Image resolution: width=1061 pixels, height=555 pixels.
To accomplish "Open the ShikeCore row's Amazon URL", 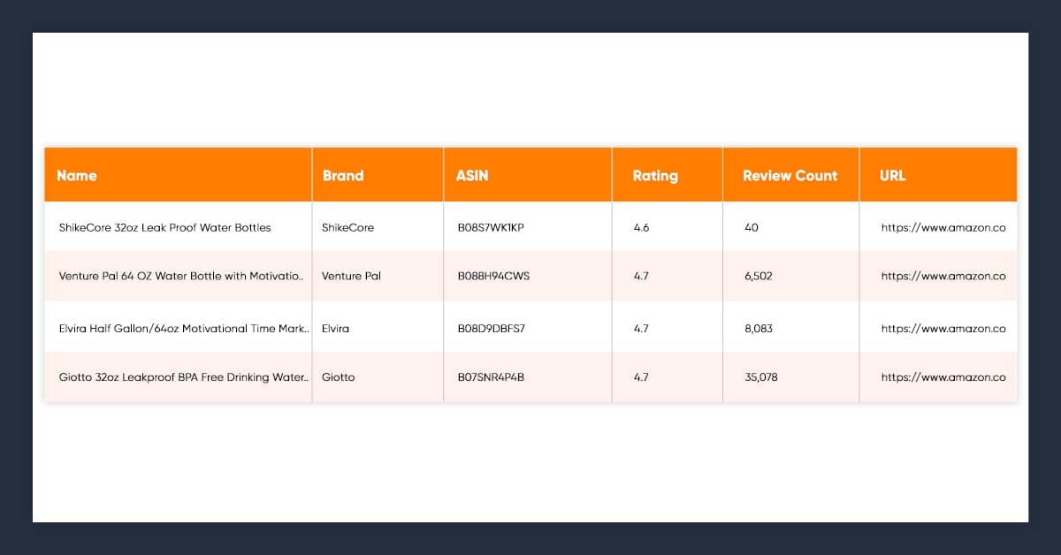I will [943, 227].
